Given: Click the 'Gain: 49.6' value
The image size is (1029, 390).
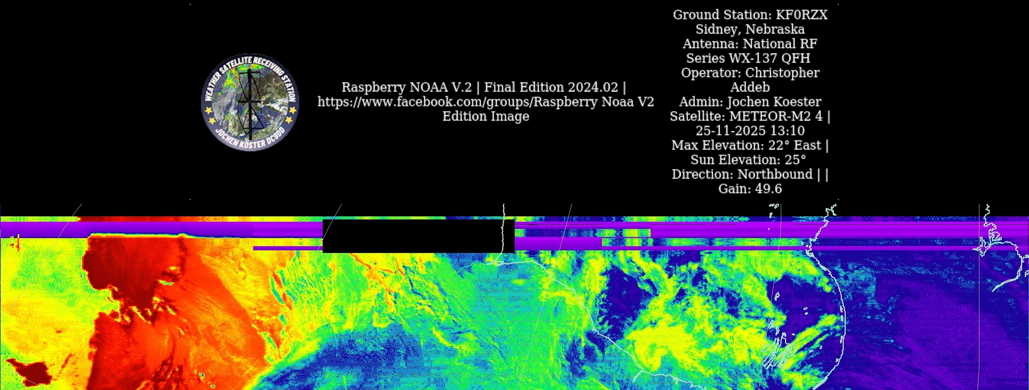Looking at the screenshot, I should pos(750,189).
